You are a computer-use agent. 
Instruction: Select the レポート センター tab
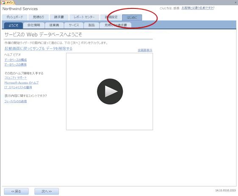pos(84,17)
